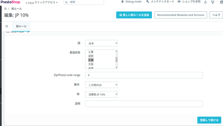
Task: Open the notifications bell
Action: coord(205,2)
